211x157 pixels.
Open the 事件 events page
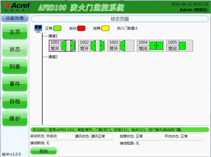pyautogui.click(x=15, y=84)
